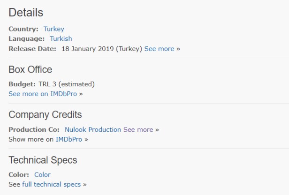
Task: Click IMDbPro link in Show more line
Action: 69,139
